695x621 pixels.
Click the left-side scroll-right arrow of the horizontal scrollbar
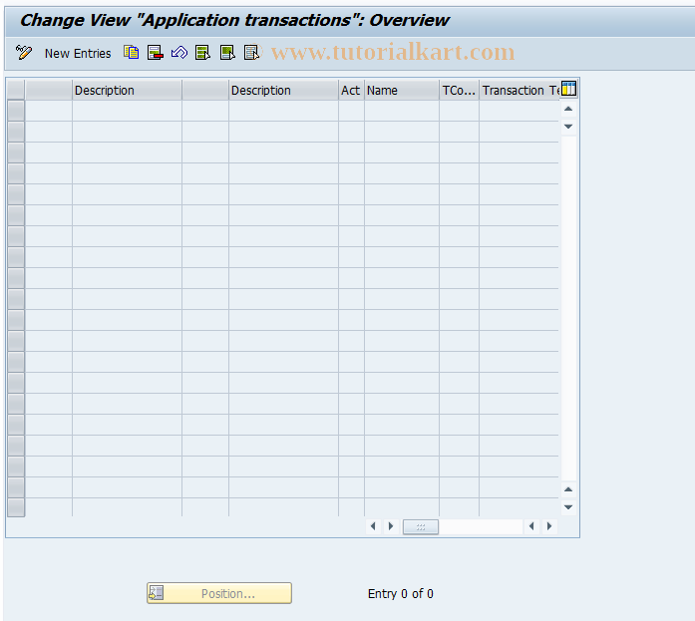pos(391,526)
